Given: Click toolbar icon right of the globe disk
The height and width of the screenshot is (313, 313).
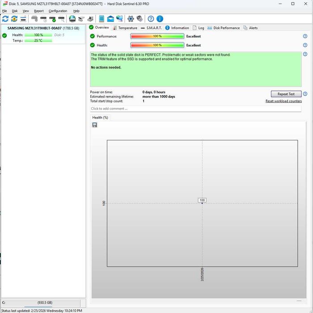Looking at the screenshot, I should [x=81, y=19].
